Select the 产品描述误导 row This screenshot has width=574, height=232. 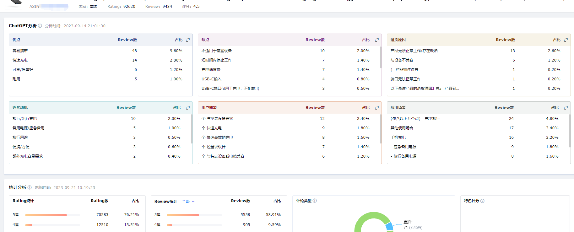point(479,70)
